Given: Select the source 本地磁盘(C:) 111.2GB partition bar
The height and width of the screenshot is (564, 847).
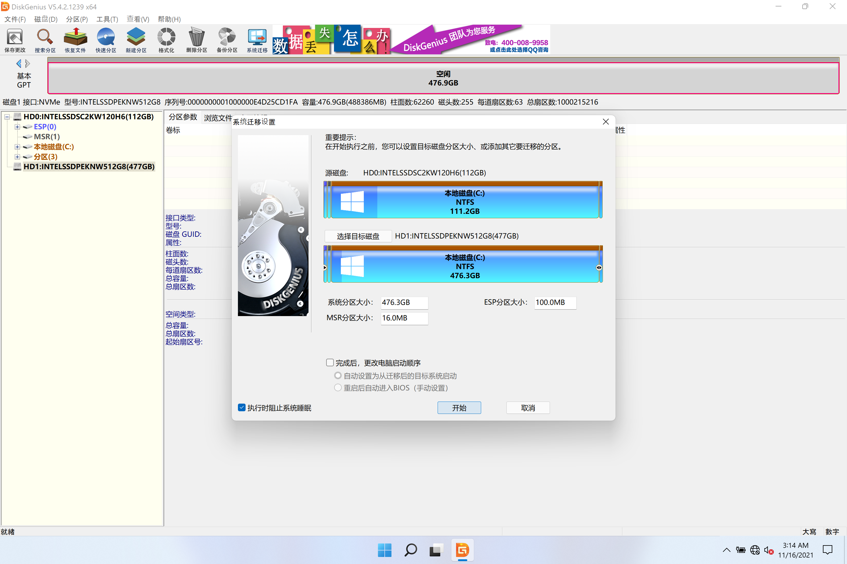Looking at the screenshot, I should point(465,200).
